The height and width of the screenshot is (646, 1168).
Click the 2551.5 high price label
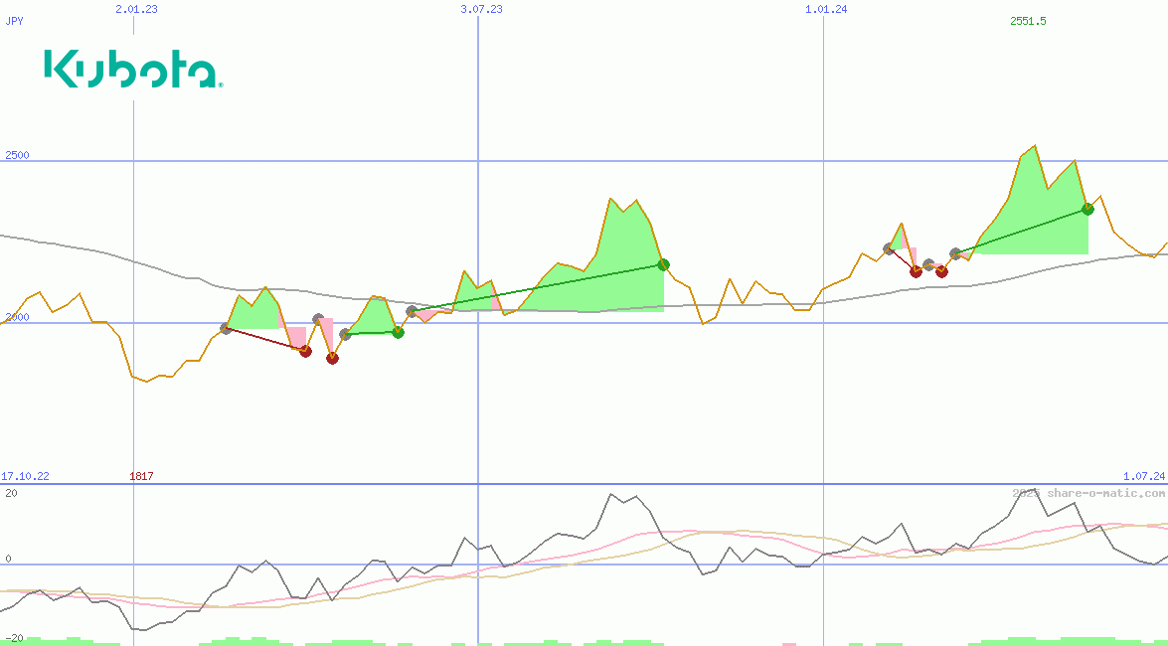coord(1028,21)
